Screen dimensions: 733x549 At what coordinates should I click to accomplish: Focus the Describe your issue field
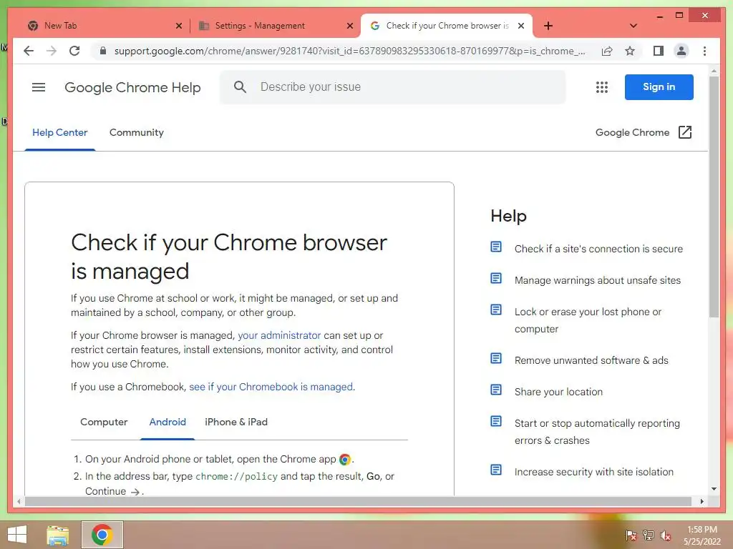[393, 86]
